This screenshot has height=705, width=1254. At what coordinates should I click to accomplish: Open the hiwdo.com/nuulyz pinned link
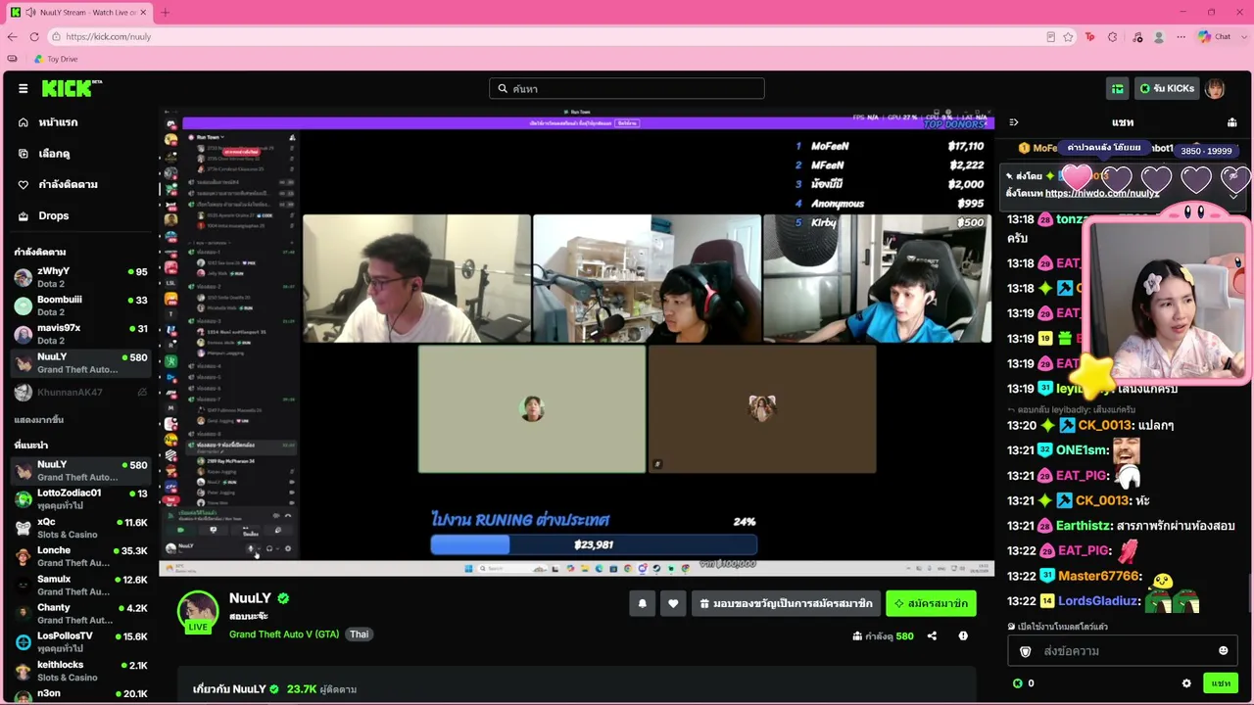tap(1101, 193)
